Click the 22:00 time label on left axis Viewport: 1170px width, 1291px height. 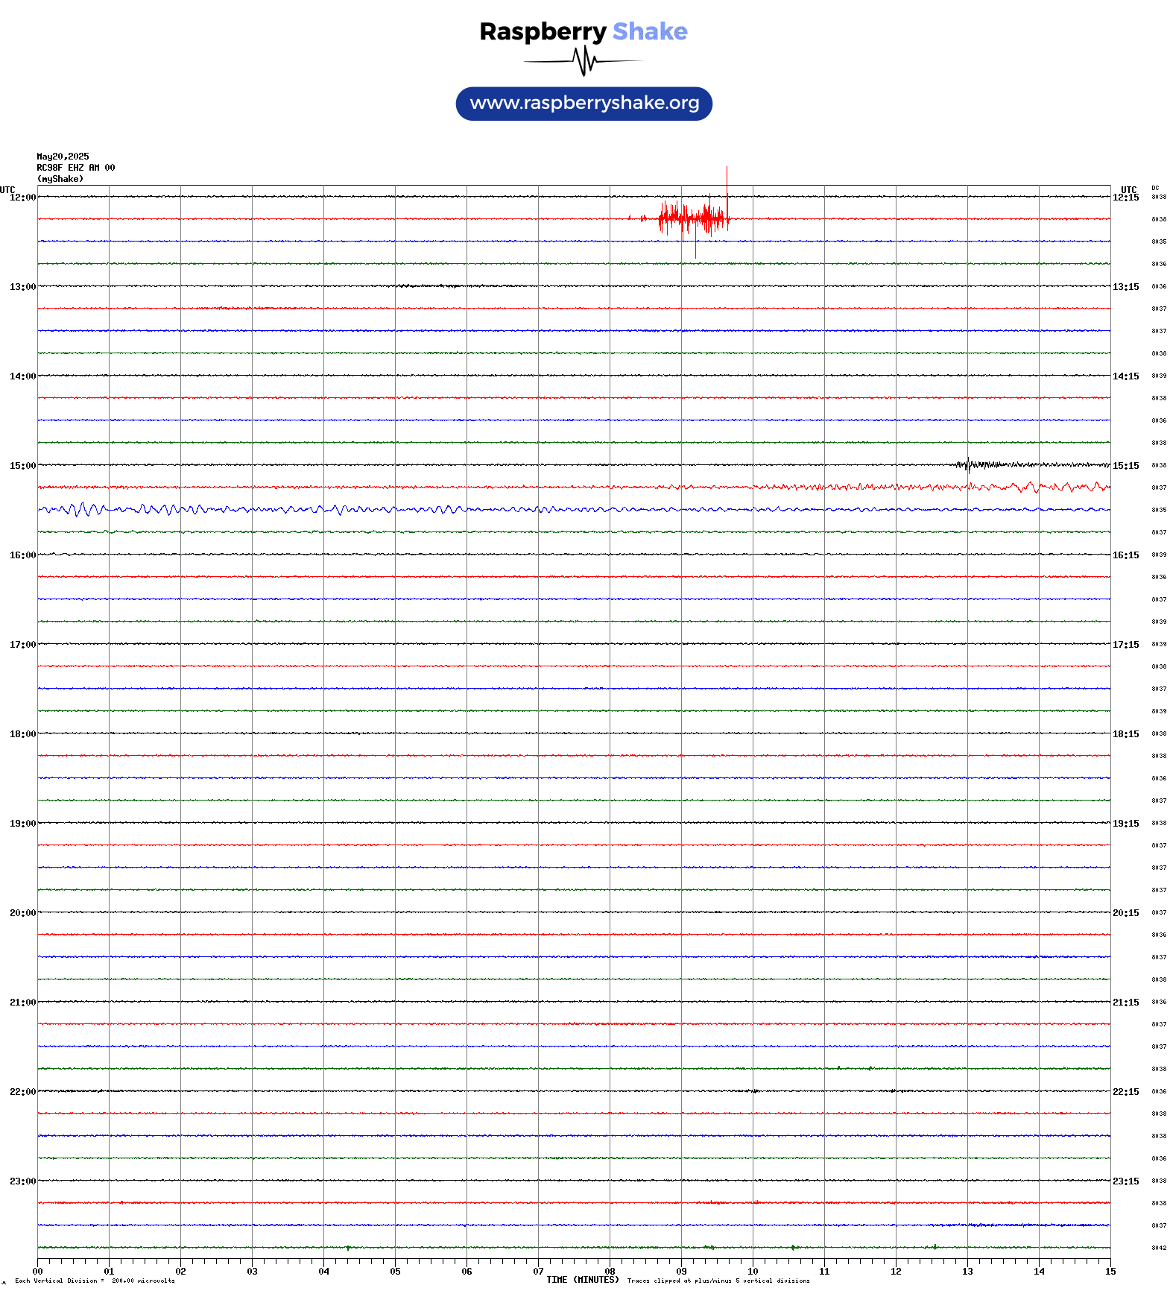pyautogui.click(x=22, y=1092)
